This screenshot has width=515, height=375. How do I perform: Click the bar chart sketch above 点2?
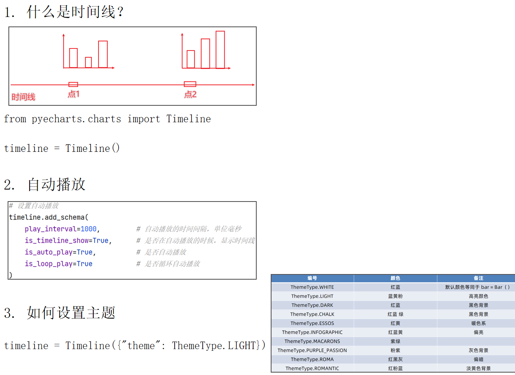206,50
